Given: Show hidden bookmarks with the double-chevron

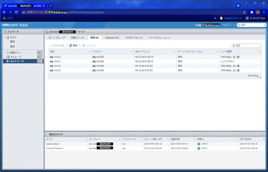Looking at the screenshot, I should tap(215, 18).
